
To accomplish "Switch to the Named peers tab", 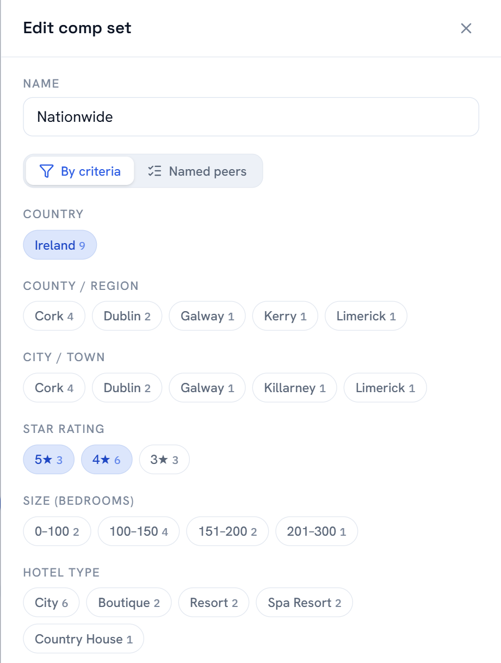I will (197, 171).
